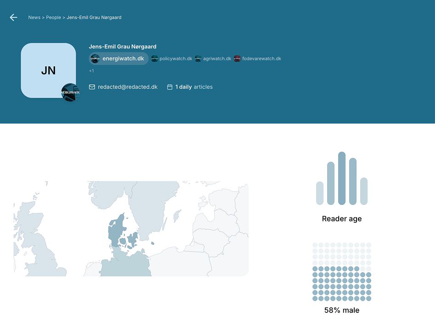The height and width of the screenshot is (334, 435).
Task: Open the agriwatch.dk outlet
Action: tap(213, 59)
